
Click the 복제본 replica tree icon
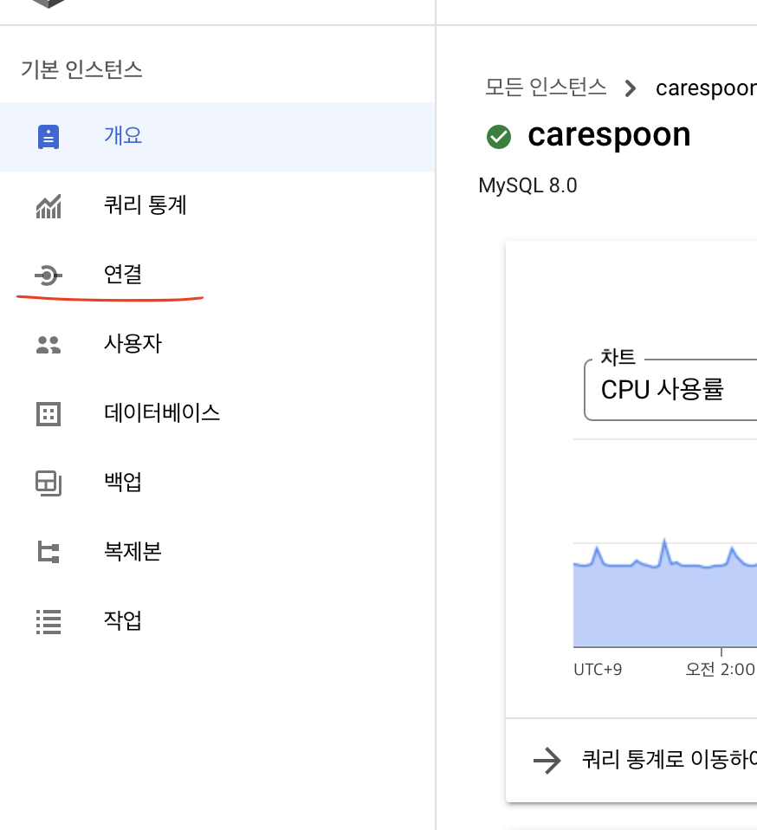click(49, 552)
